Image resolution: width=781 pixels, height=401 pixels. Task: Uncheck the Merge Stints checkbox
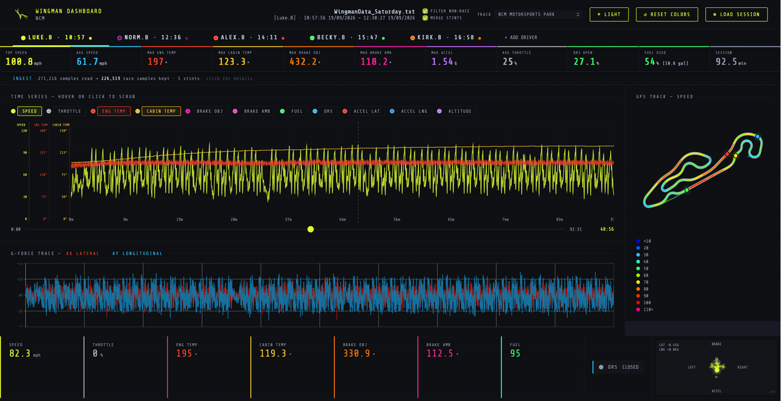pos(425,18)
